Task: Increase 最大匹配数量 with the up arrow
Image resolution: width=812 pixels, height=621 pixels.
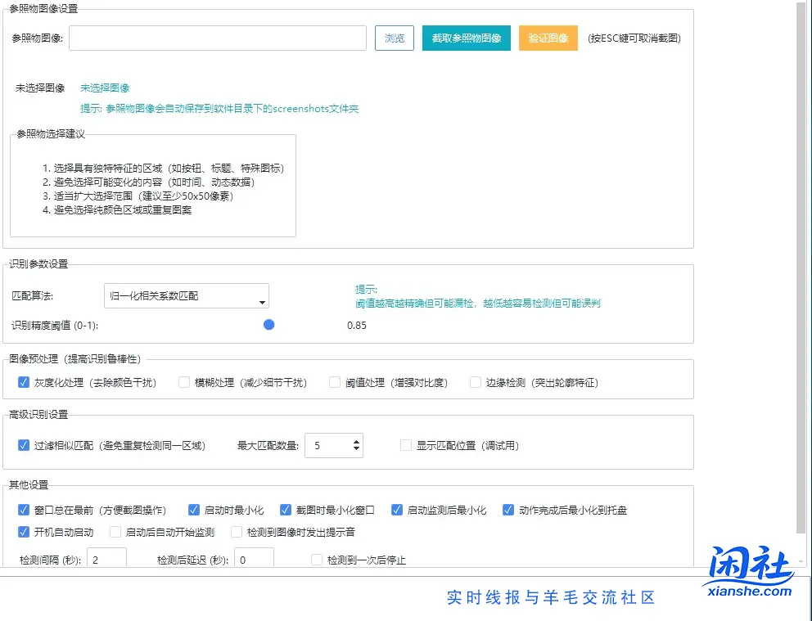Action: tap(356, 442)
